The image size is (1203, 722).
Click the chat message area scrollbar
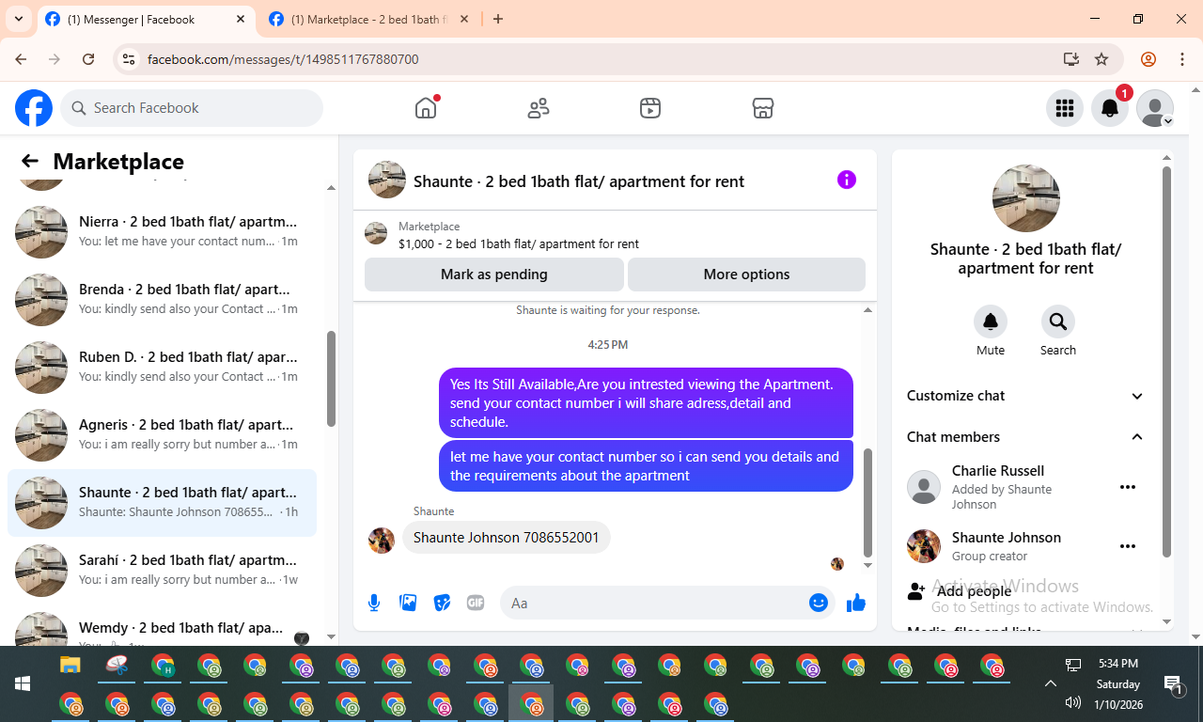click(x=867, y=503)
